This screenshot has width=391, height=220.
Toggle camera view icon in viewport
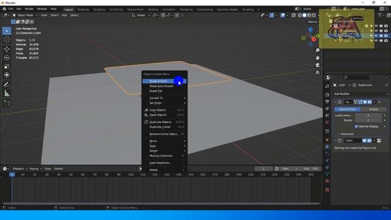(318, 65)
